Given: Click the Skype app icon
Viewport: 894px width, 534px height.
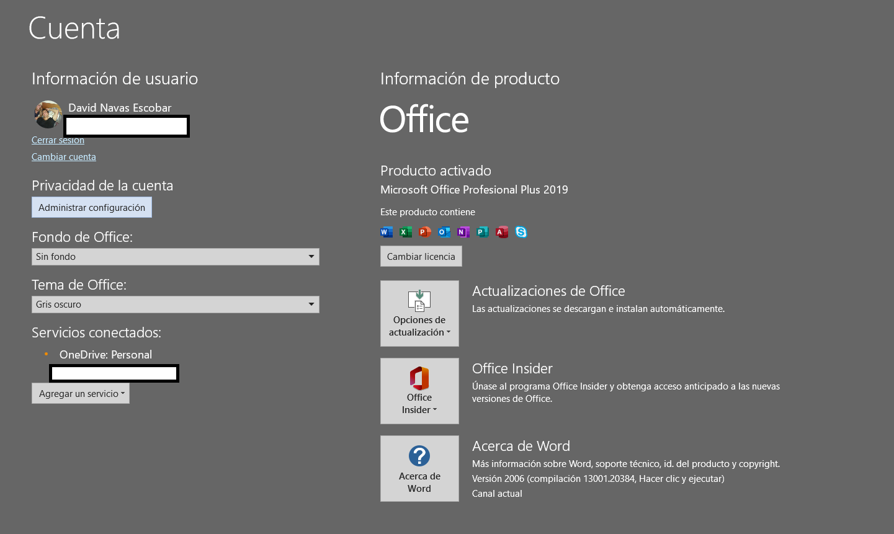Looking at the screenshot, I should 521,232.
